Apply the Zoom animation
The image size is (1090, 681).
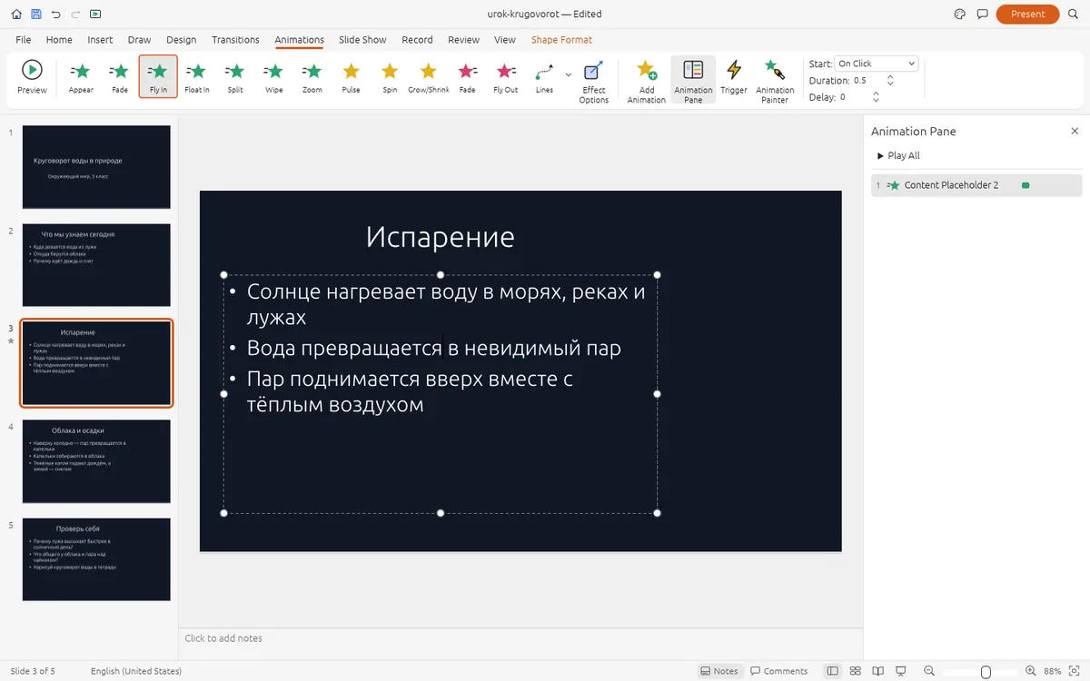tap(312, 77)
